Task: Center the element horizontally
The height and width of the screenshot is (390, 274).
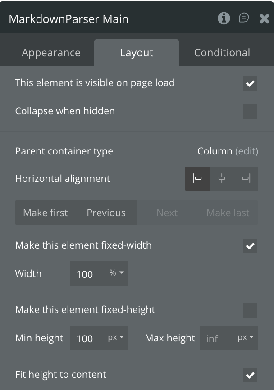Action: pyautogui.click(x=222, y=179)
